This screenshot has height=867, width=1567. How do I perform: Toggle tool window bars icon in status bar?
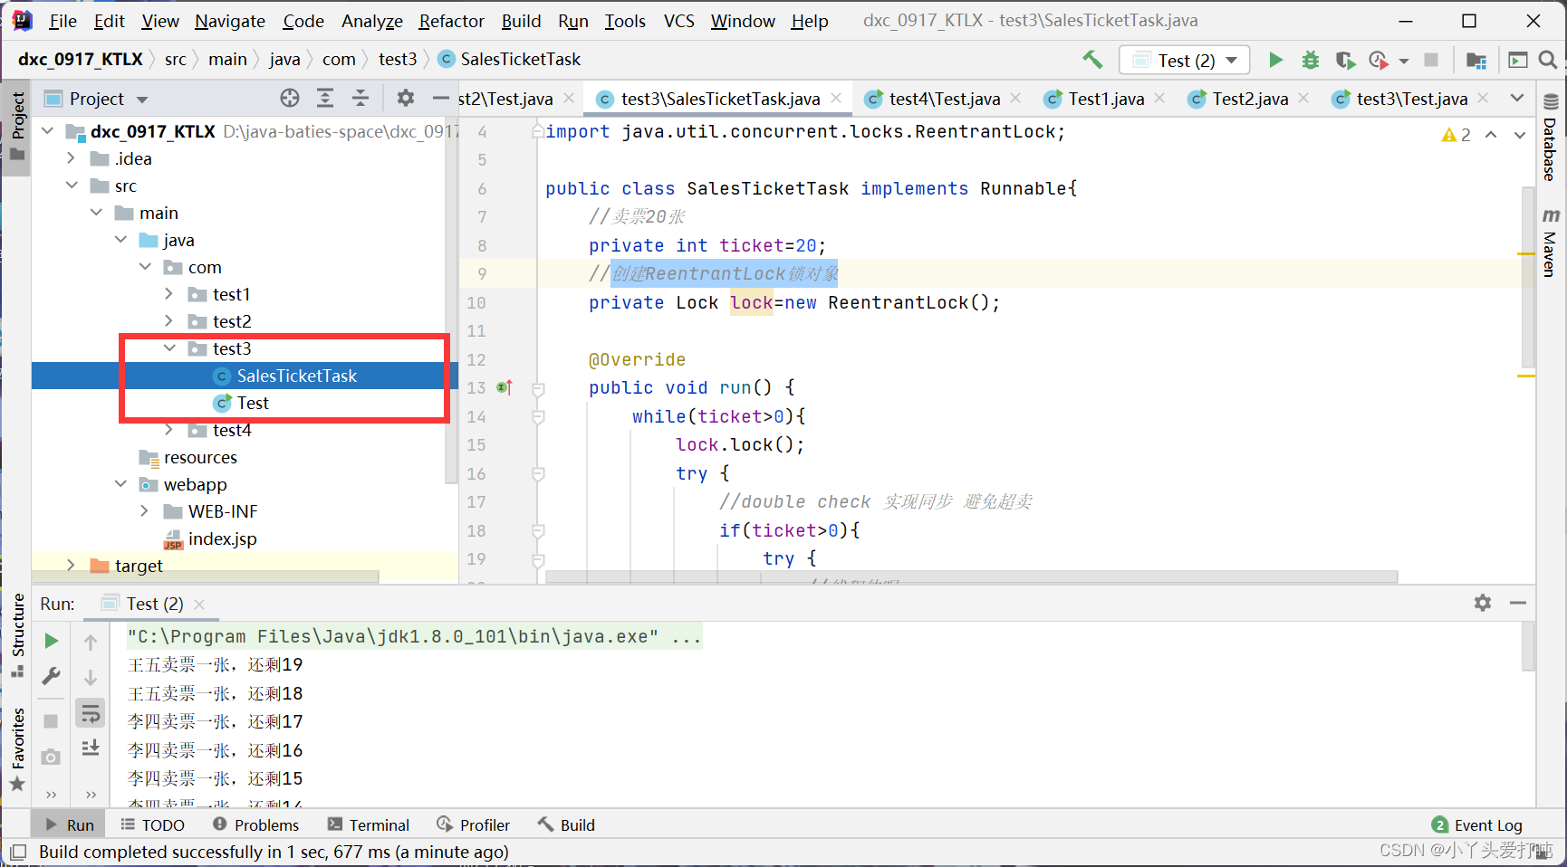pos(17,852)
